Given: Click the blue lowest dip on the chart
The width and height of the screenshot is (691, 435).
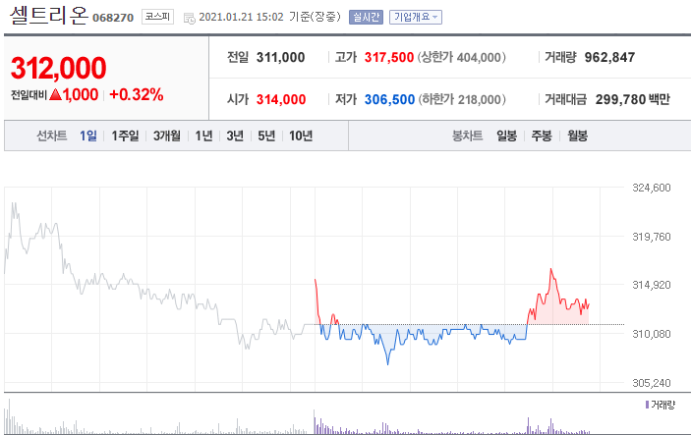Looking at the screenshot, I should pos(388,363).
